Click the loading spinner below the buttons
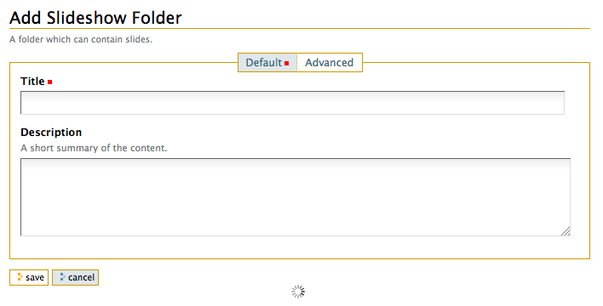603x306 pixels. (x=298, y=292)
